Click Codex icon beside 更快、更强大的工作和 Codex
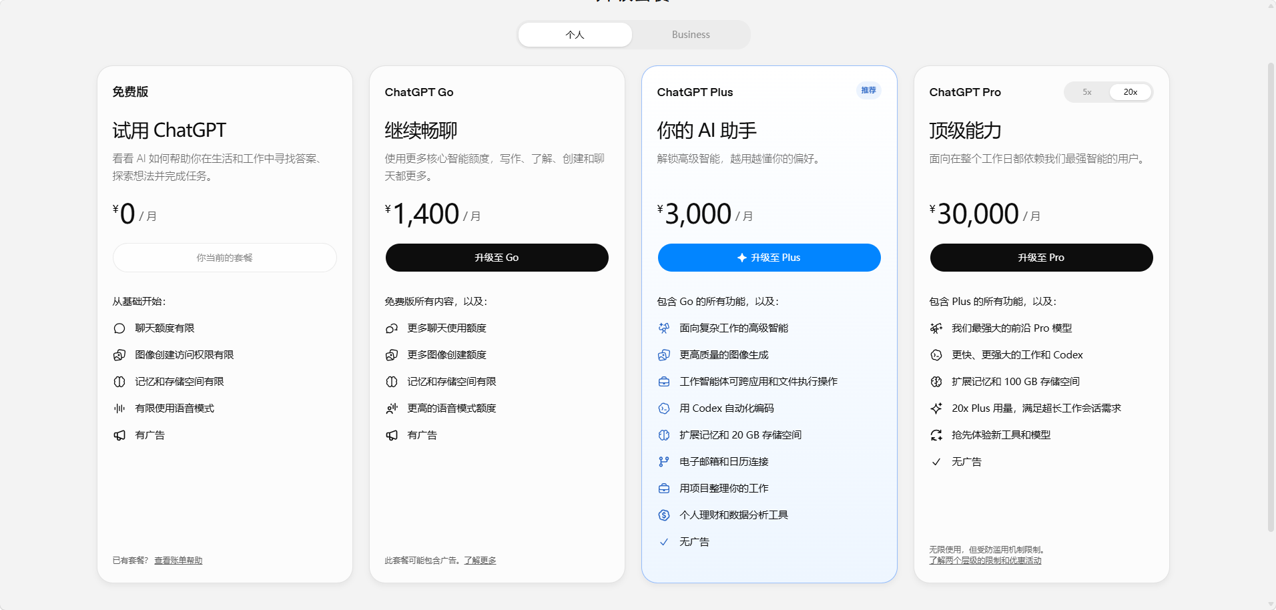1276x610 pixels. point(936,355)
